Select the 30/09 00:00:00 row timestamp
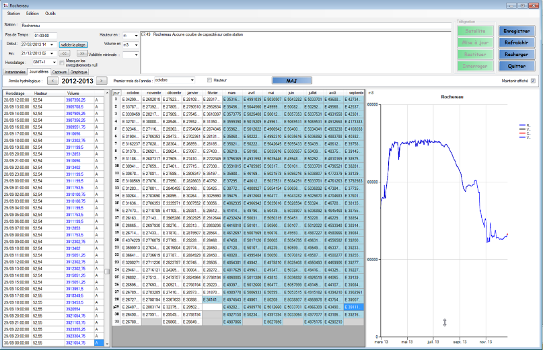 click(17, 343)
